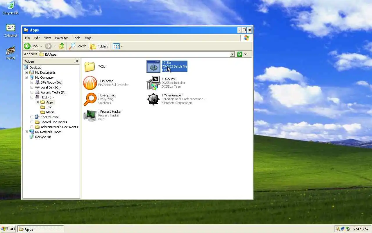Click the Back arrow button
Image resolution: width=372 pixels, height=233 pixels.
[x=31, y=46]
